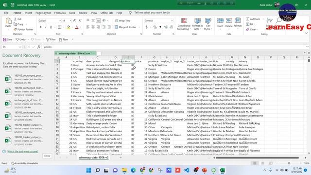Screen dimensions: 311x175
Task: Apply Comma Style format
Action: click(x=160, y=27)
